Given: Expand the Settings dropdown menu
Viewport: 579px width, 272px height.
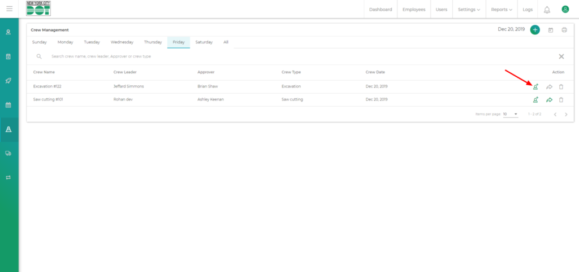Looking at the screenshot, I should 469,10.
